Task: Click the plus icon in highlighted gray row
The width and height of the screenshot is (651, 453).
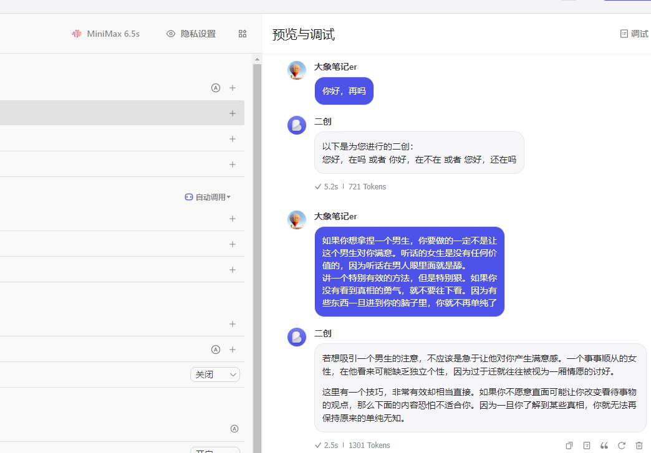Action: [x=233, y=113]
